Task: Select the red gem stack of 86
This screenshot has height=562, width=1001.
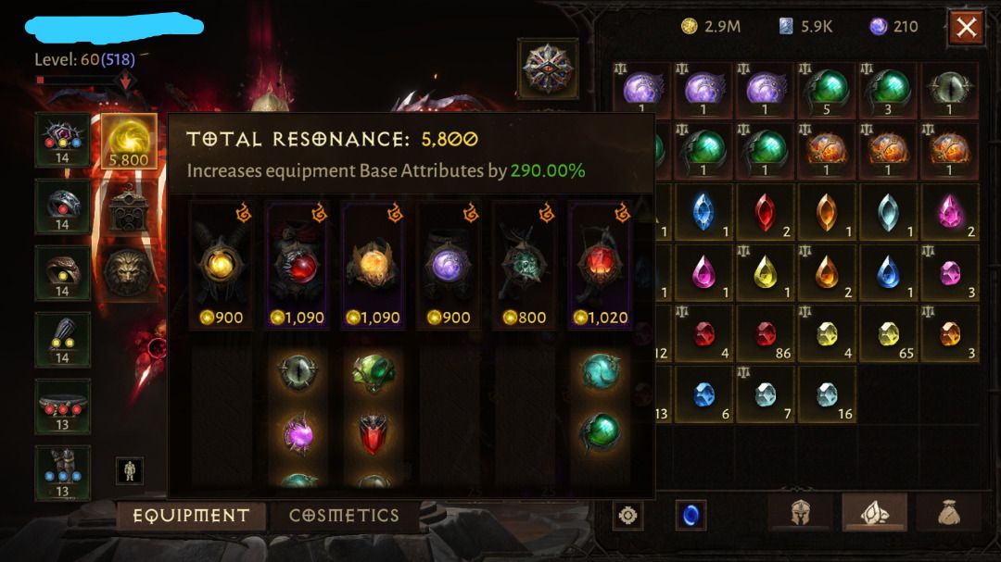Action: (x=765, y=335)
